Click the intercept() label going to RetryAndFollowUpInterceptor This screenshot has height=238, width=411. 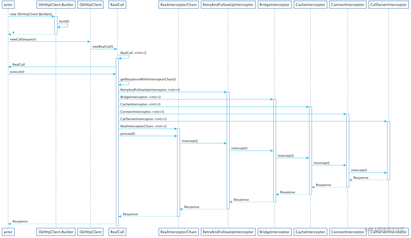coord(190,141)
